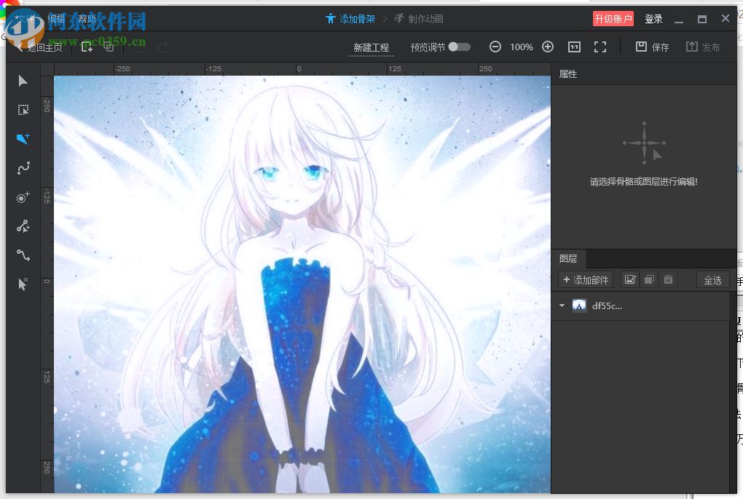Viewport: 743px width, 499px height.
Task: Enable fullscreen canvas view
Action: [x=600, y=47]
